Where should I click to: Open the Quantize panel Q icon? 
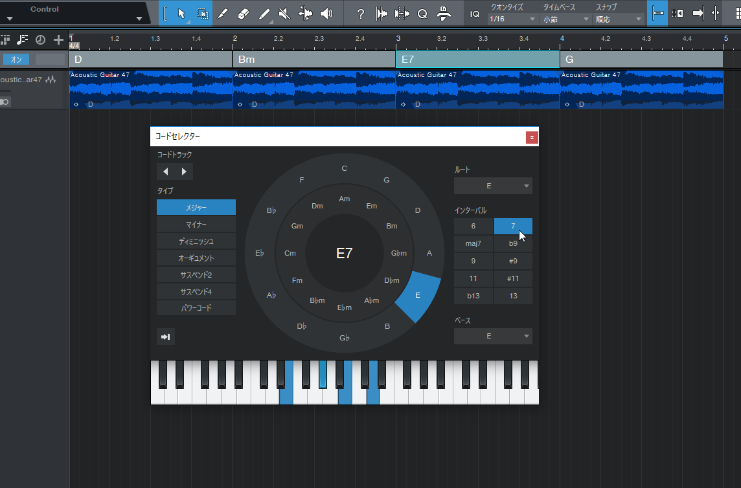422,14
